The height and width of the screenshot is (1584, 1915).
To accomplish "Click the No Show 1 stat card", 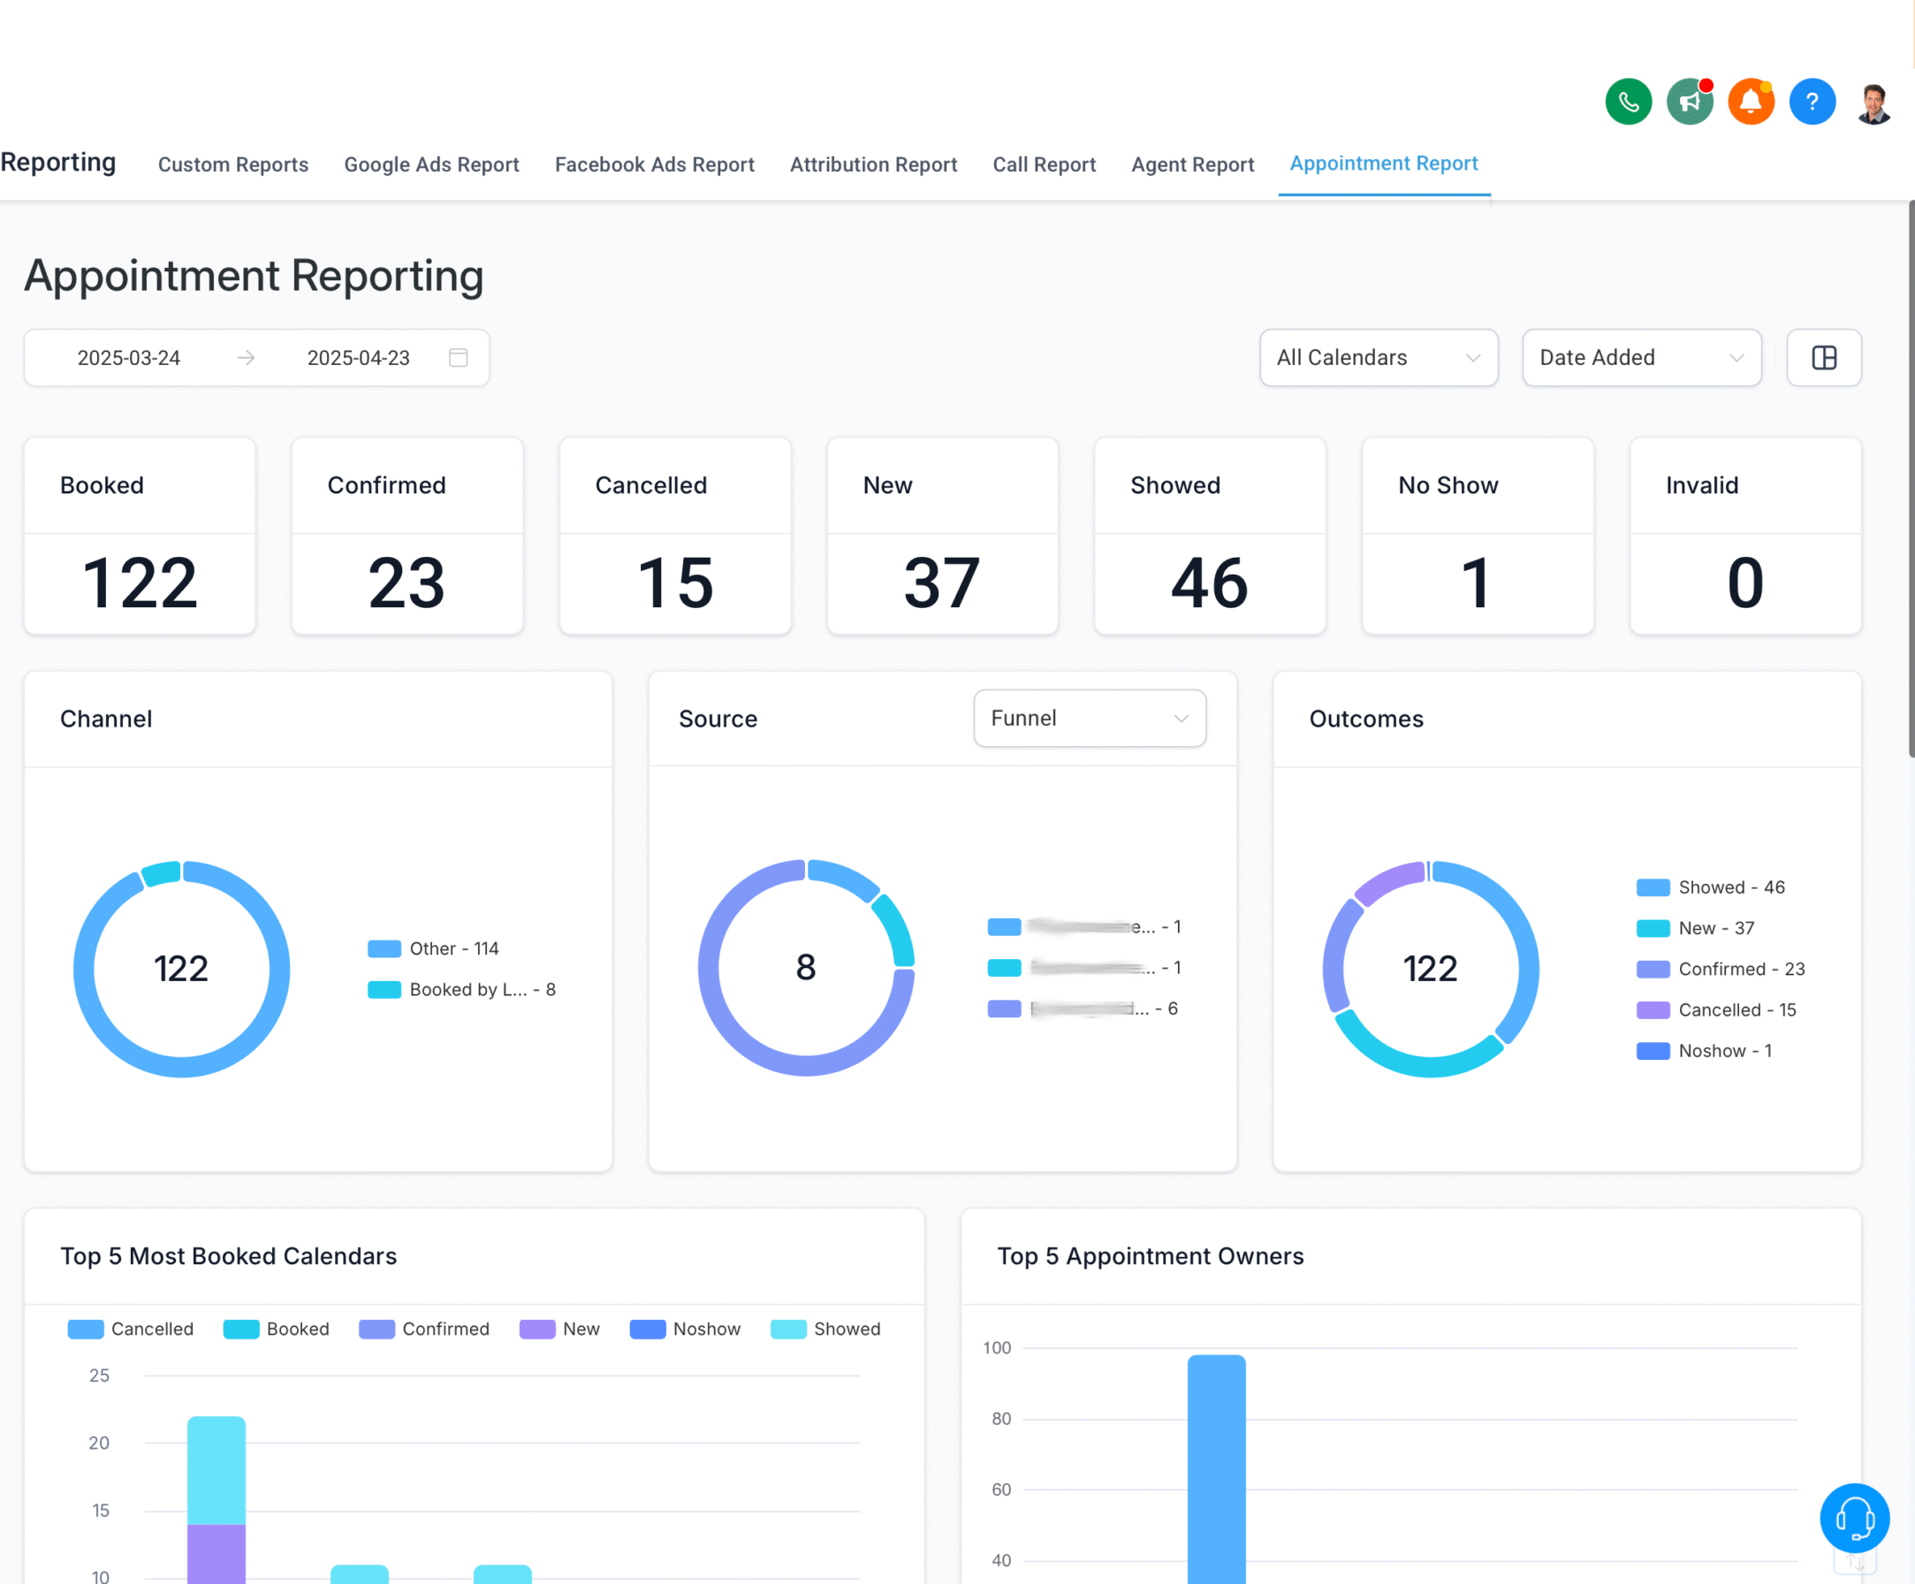I will tap(1478, 537).
